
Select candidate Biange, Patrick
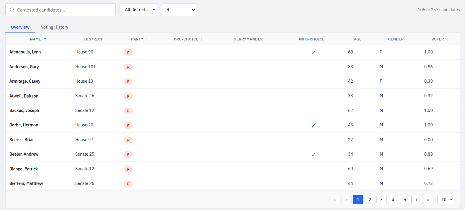(24, 169)
